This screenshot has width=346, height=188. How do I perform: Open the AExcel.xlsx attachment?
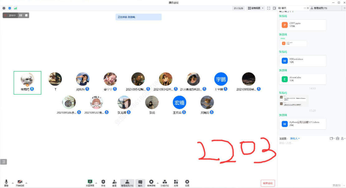pyautogui.click(x=302, y=79)
